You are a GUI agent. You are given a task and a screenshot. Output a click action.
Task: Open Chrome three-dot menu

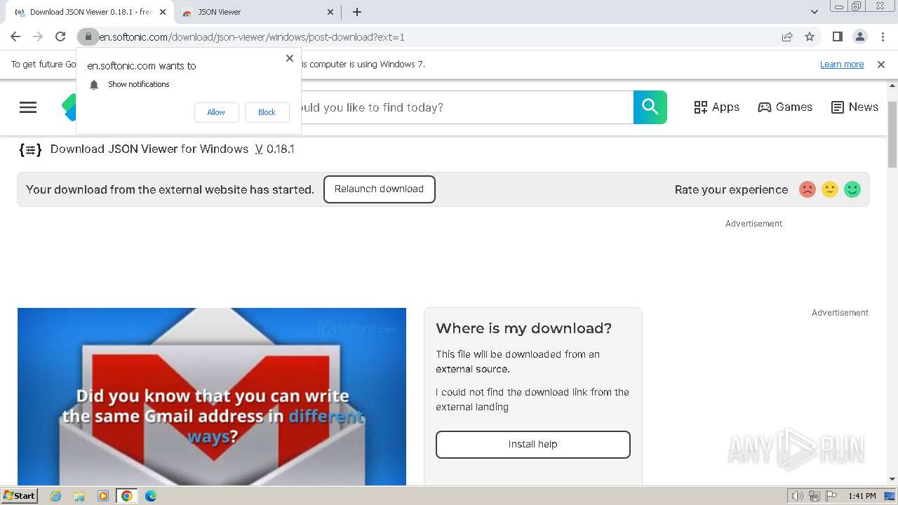click(x=883, y=36)
